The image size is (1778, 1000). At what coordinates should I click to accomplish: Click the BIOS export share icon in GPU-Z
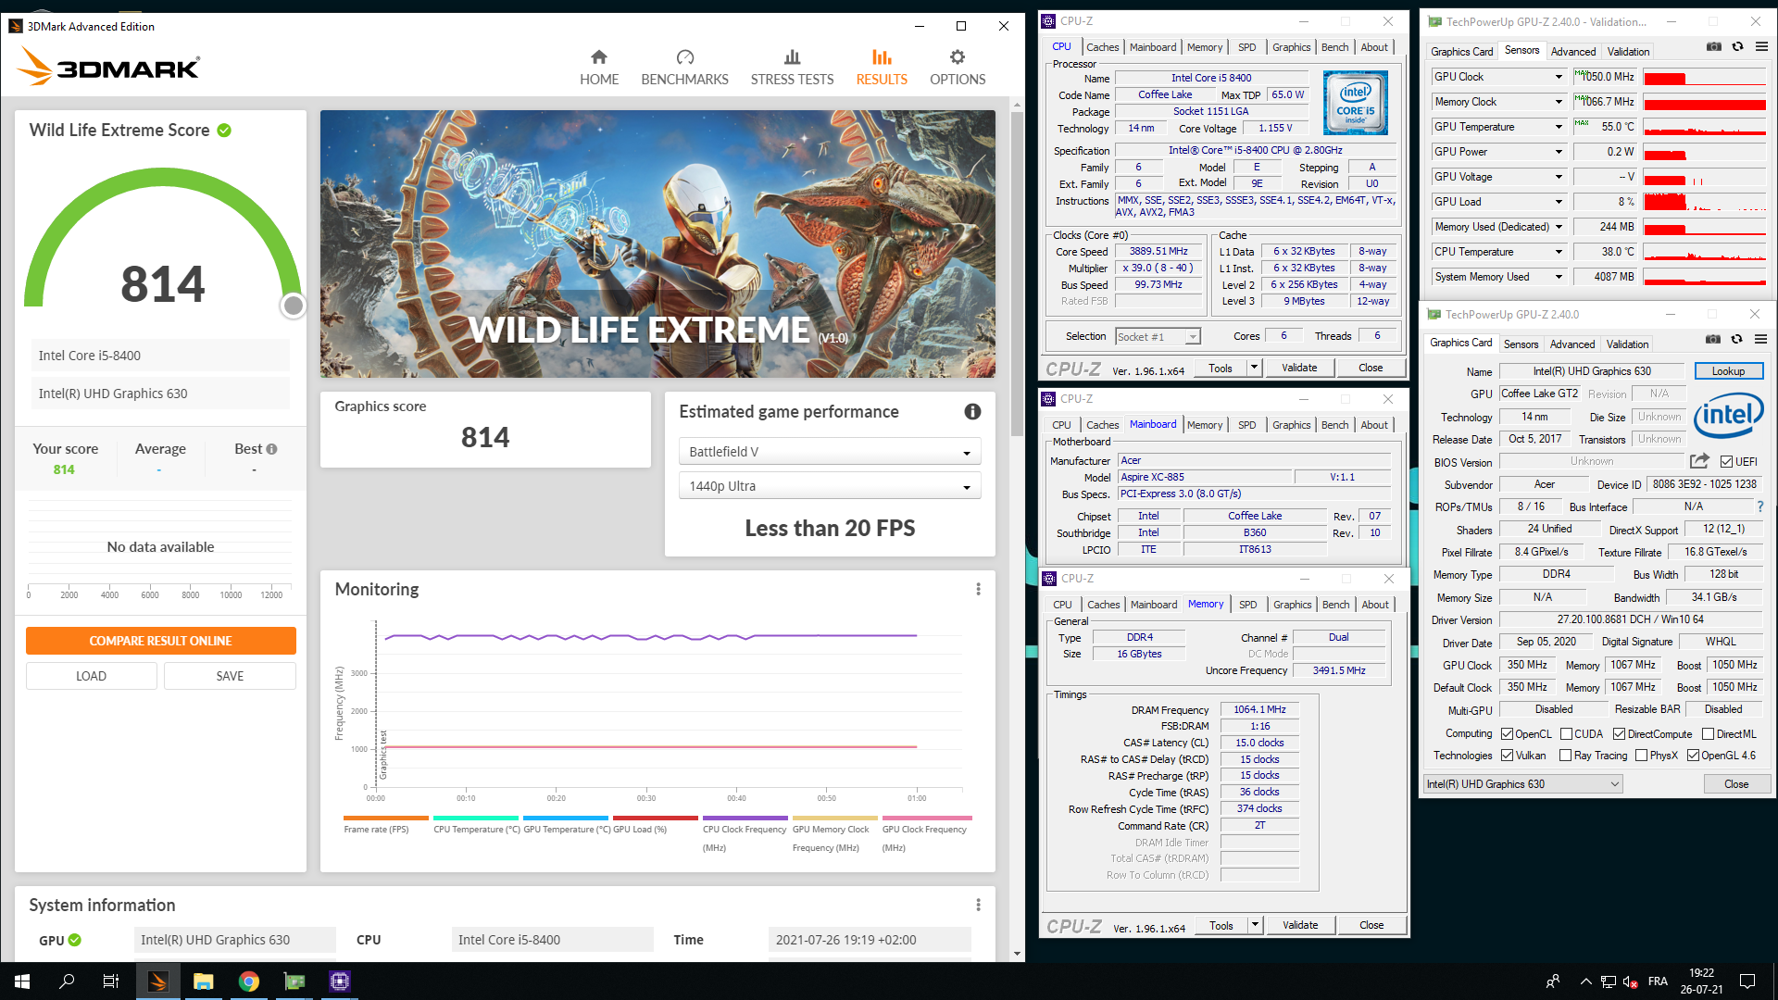pos(1699,461)
